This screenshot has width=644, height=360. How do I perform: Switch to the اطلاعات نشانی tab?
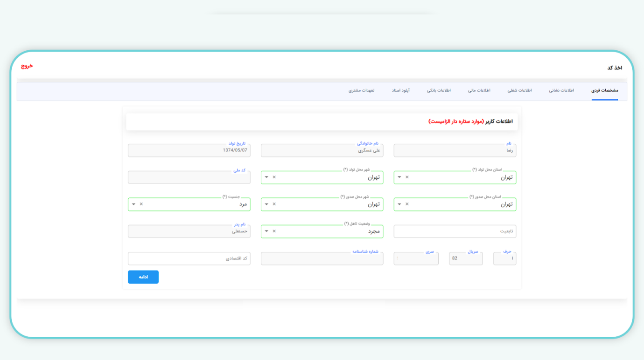click(561, 90)
